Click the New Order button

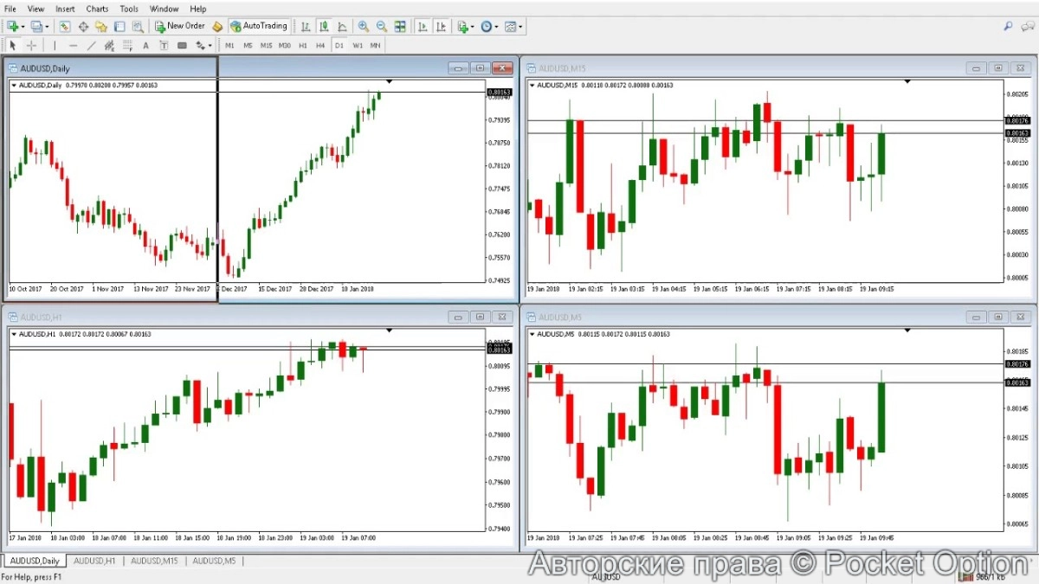[x=180, y=27]
